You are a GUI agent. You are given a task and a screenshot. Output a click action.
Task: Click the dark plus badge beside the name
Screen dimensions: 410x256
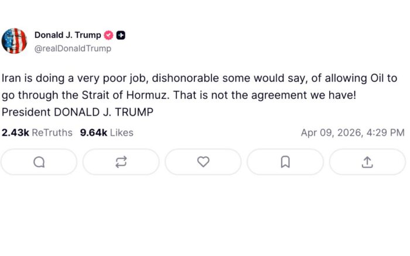coord(121,35)
